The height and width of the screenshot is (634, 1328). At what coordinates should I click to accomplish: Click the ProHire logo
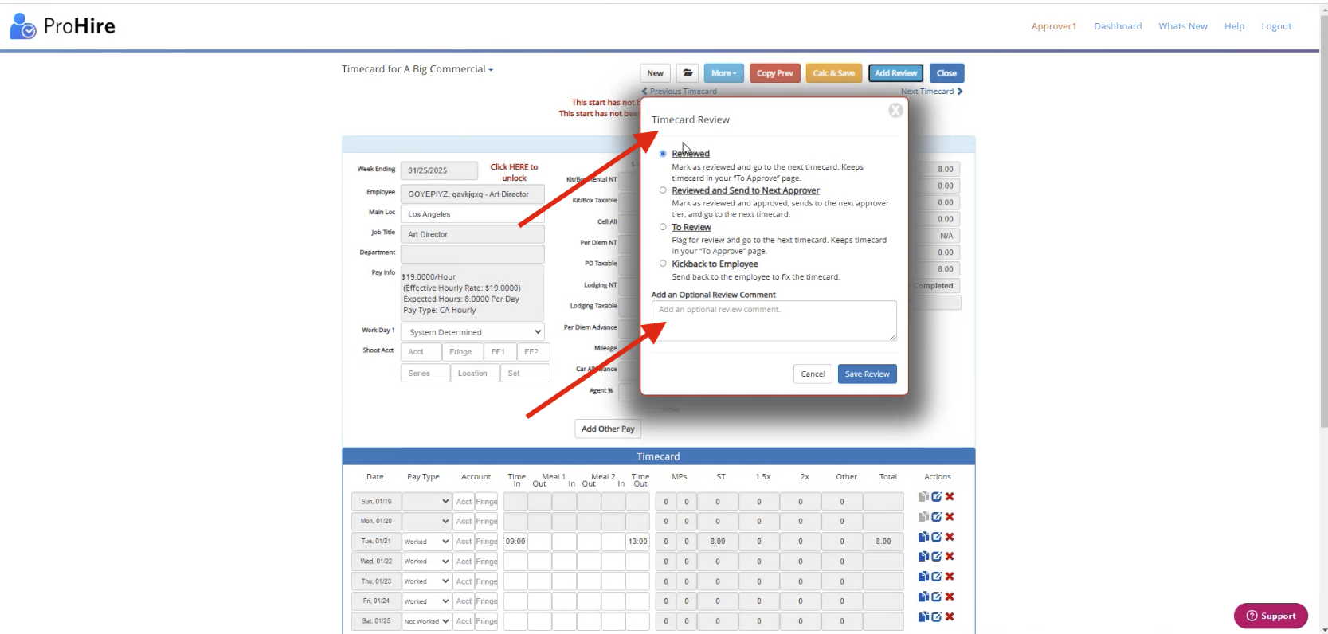[x=62, y=26]
